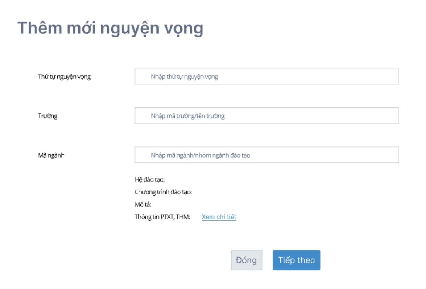Click the 'Thông tin PTXT, THM:' label

pyautogui.click(x=162, y=217)
